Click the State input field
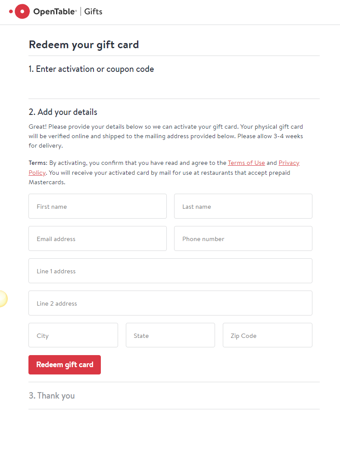The image size is (340, 464). [170, 335]
